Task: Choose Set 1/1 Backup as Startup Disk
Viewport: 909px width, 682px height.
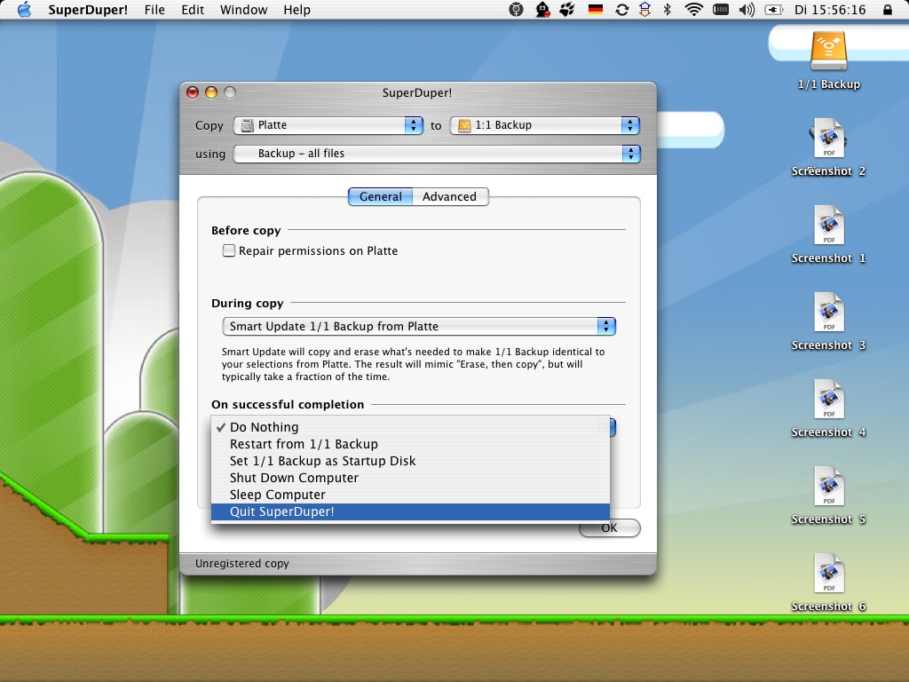Action: [x=410, y=461]
